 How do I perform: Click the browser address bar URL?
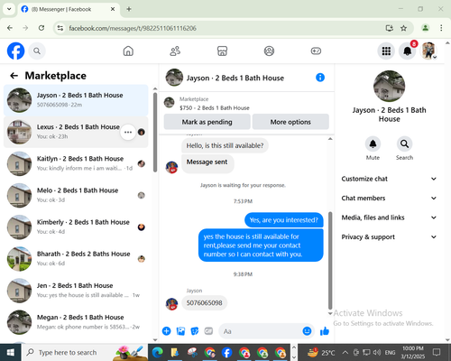(x=133, y=28)
